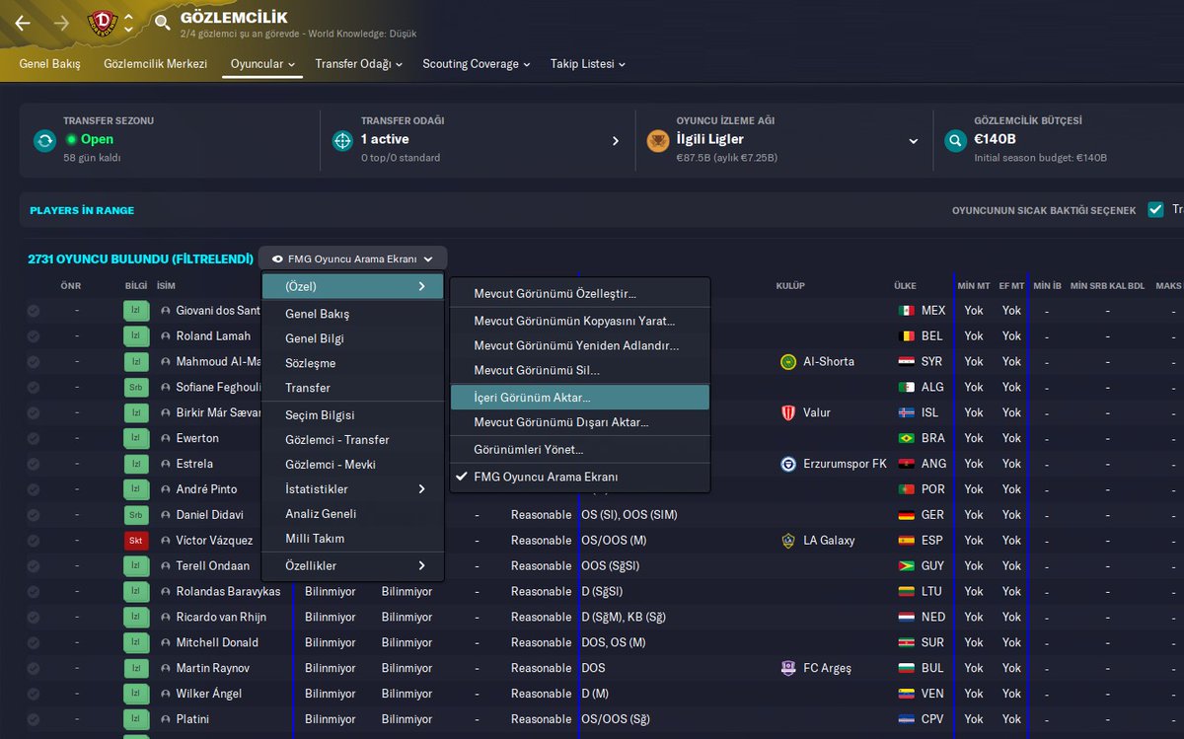The width and height of the screenshot is (1184, 739).
Task: Click the MEX flag for Giovani dos Santos
Action: tap(906, 311)
